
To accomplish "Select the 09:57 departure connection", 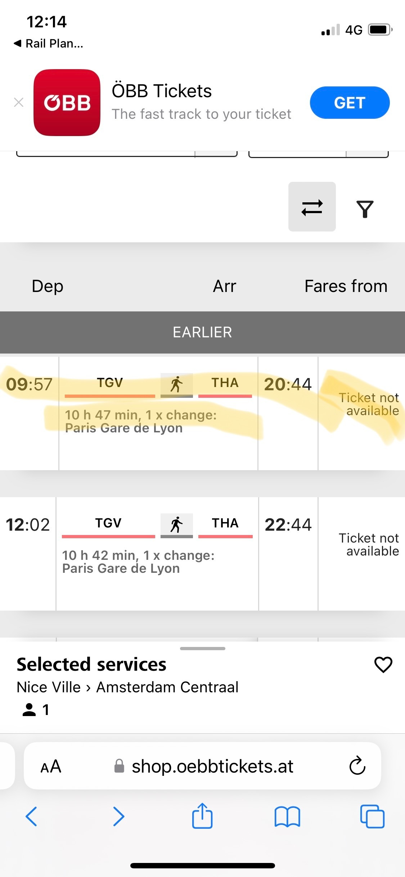I will point(202,413).
